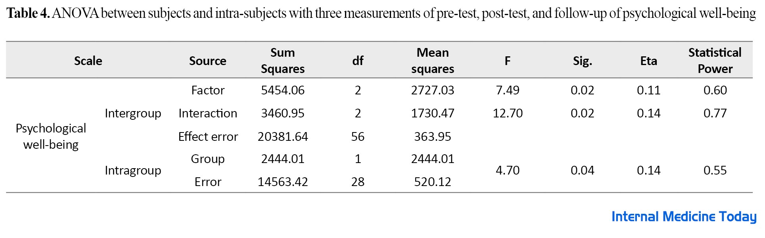Click the F column header
765x238 pixels.
click(507, 61)
